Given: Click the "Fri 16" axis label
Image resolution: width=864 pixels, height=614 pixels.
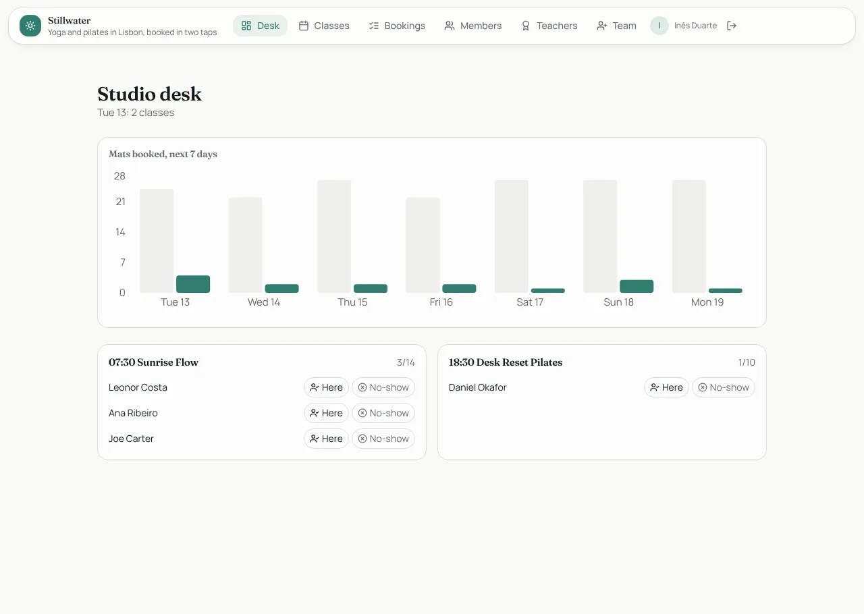Looking at the screenshot, I should click(x=441, y=302).
